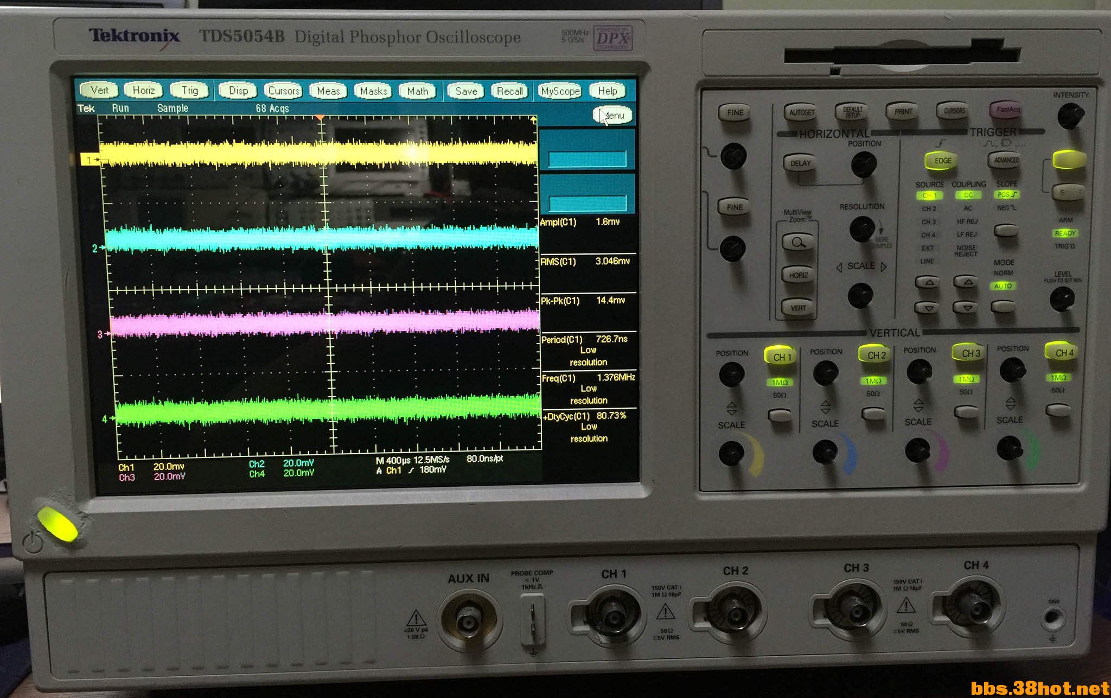Open the Vert menu on the scope screen
Viewport: 1111px width, 698px height.
coord(99,90)
